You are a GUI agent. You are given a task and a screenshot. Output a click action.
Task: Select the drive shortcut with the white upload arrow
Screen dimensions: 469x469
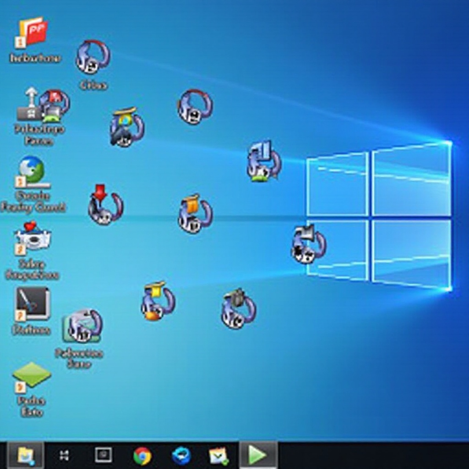[x=30, y=104]
